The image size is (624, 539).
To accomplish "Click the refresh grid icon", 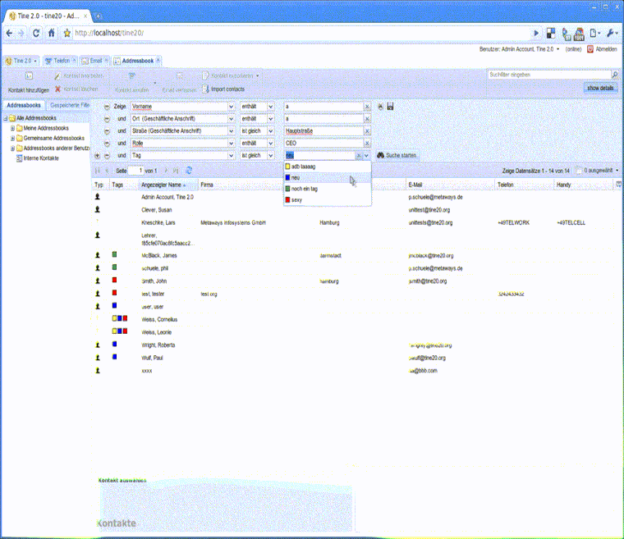I will tap(189, 171).
